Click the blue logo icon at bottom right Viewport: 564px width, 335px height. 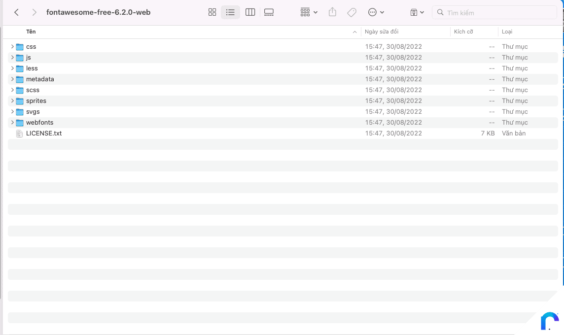point(550,321)
